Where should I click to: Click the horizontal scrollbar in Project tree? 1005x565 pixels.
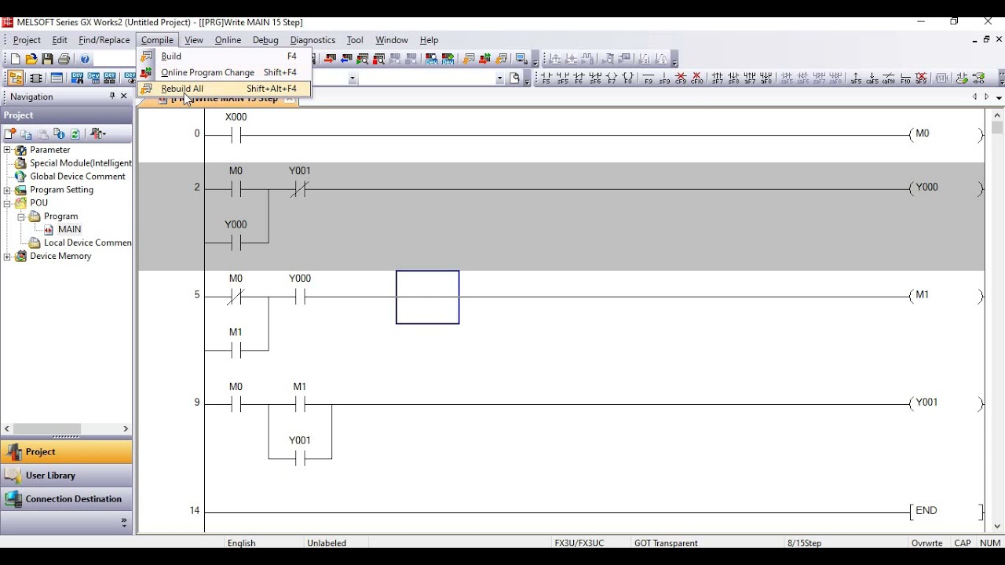click(x=66, y=428)
